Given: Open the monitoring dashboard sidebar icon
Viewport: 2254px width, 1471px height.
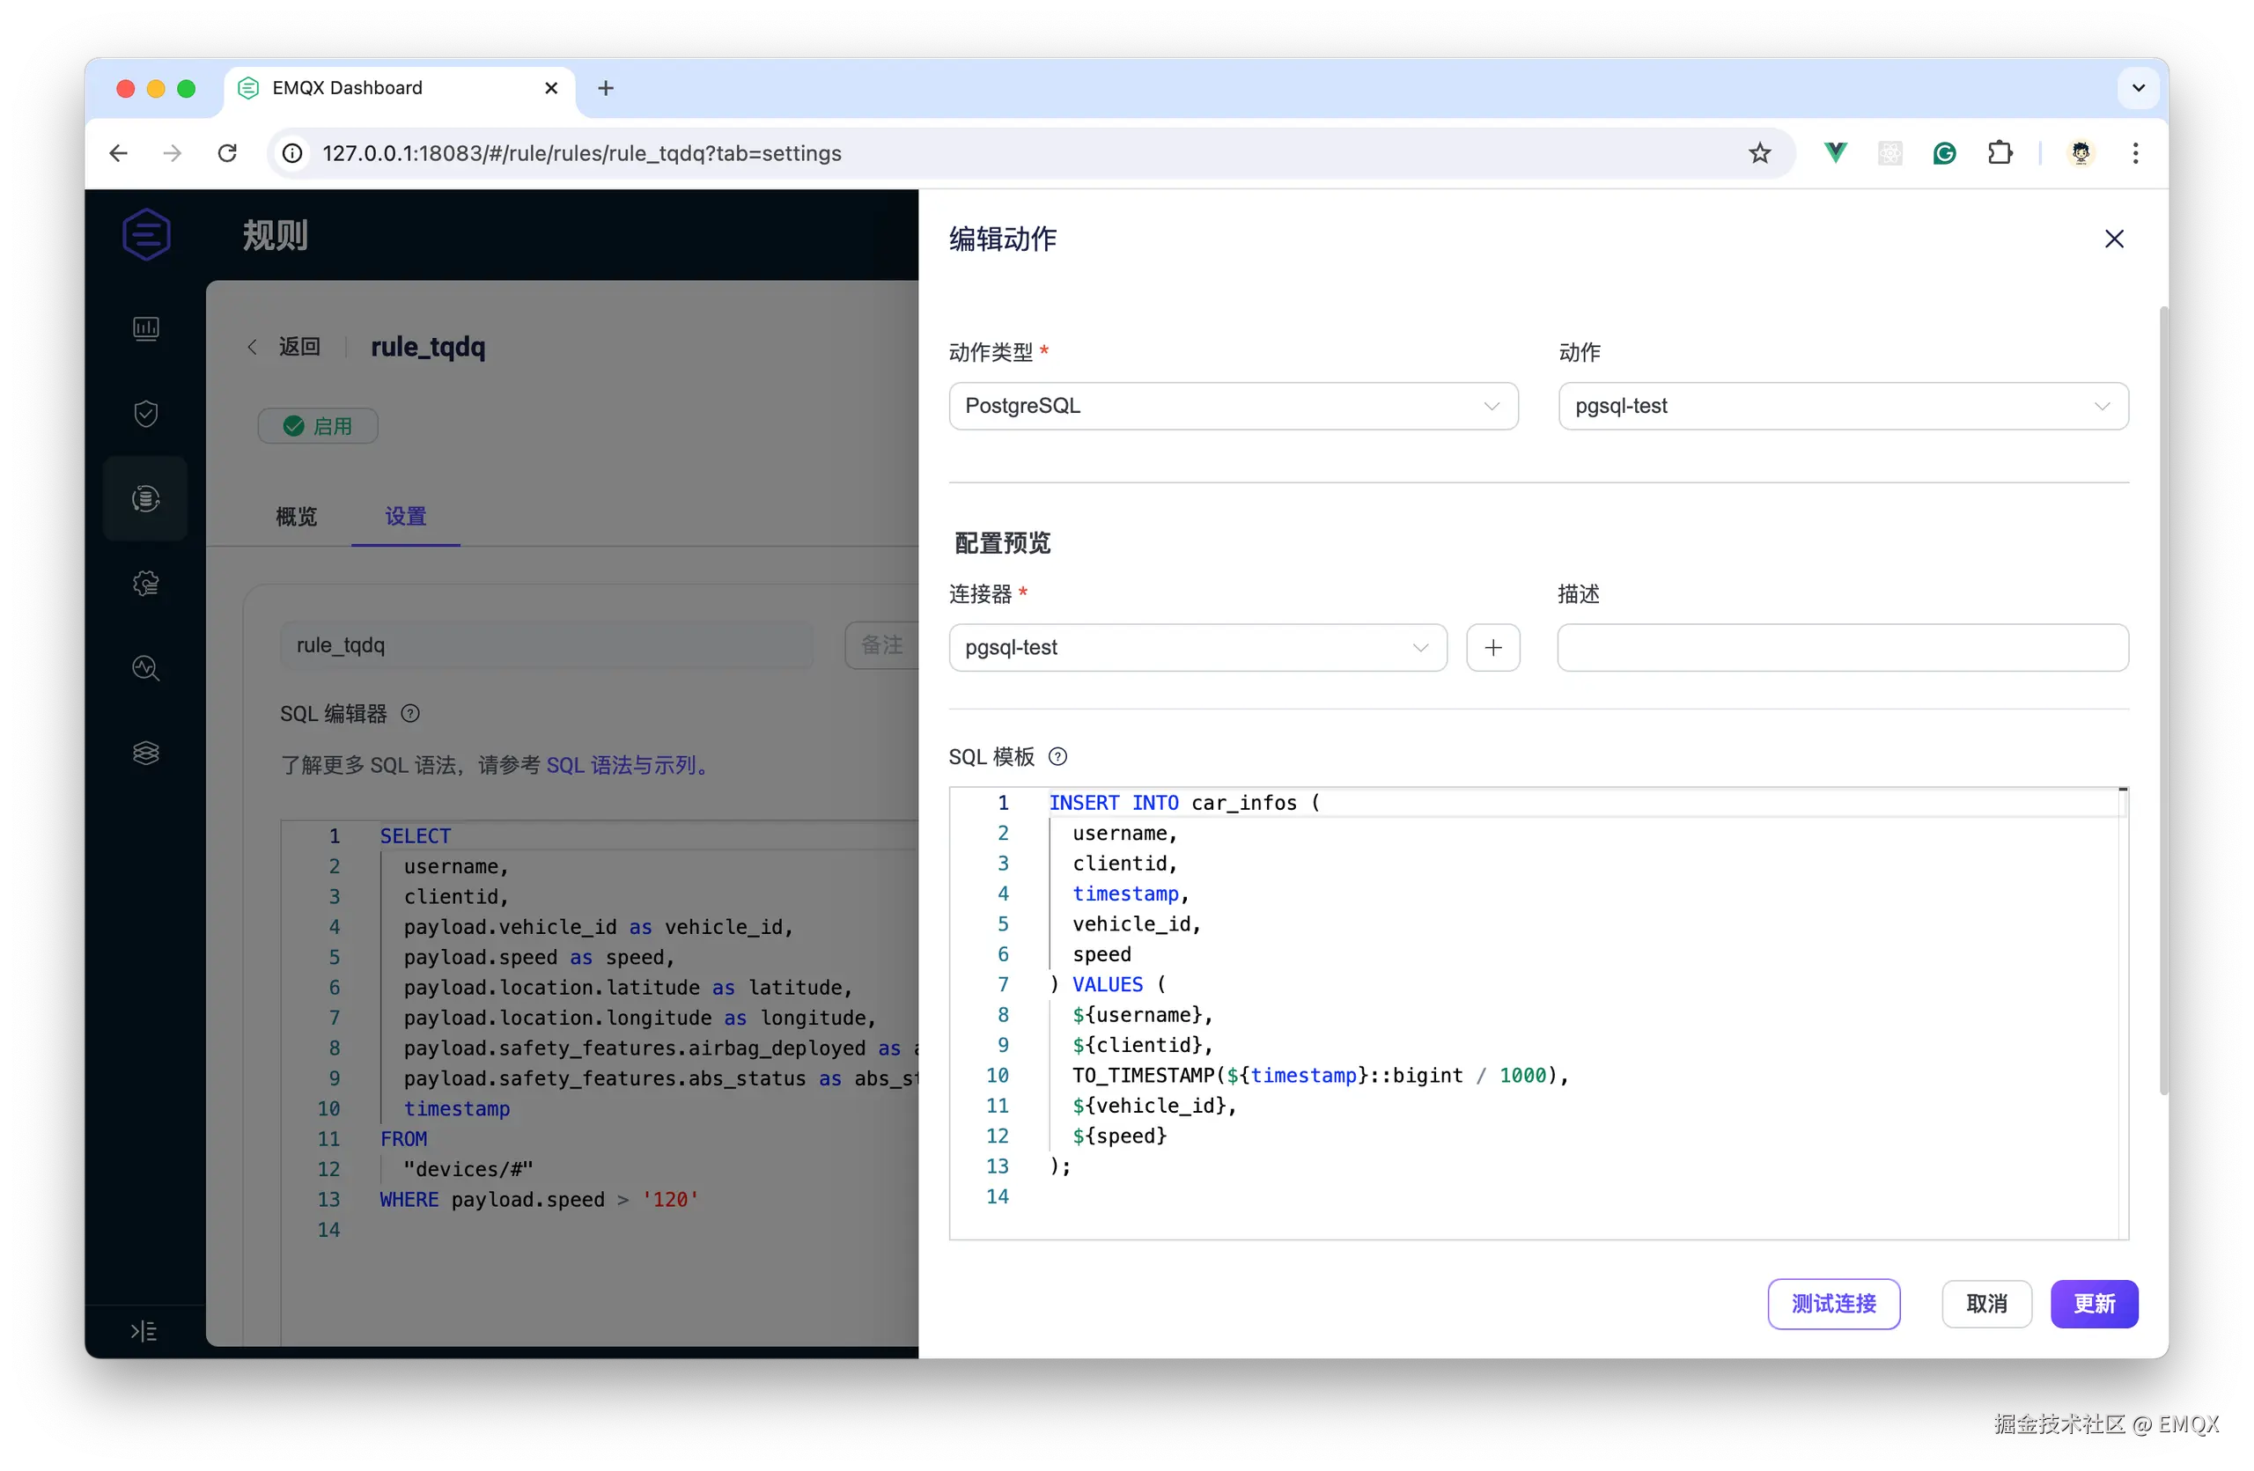Looking at the screenshot, I should [146, 328].
